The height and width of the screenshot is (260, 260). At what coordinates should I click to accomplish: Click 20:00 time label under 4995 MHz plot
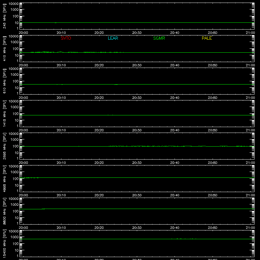click(23, 195)
